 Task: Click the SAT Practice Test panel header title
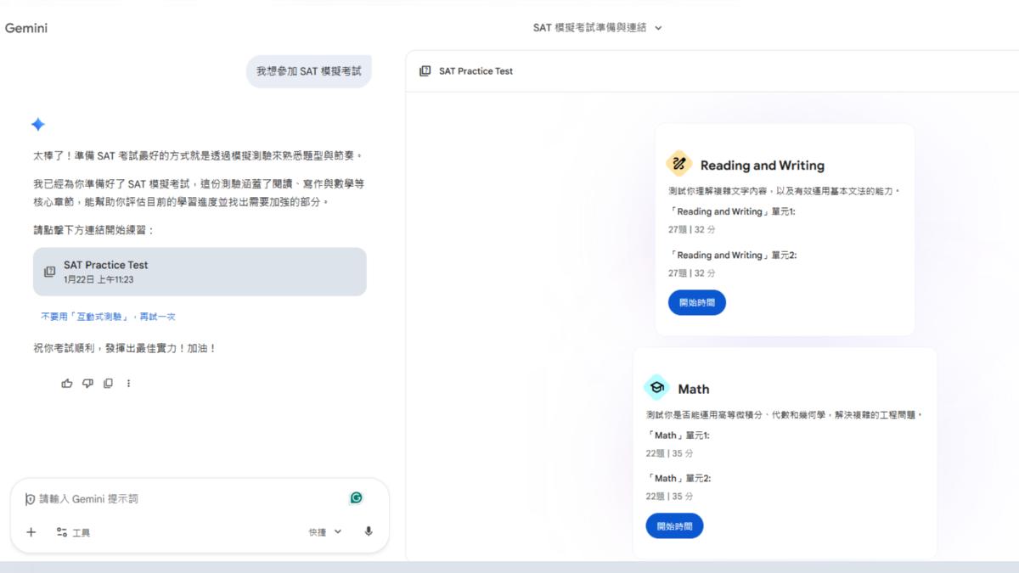pyautogui.click(x=476, y=71)
